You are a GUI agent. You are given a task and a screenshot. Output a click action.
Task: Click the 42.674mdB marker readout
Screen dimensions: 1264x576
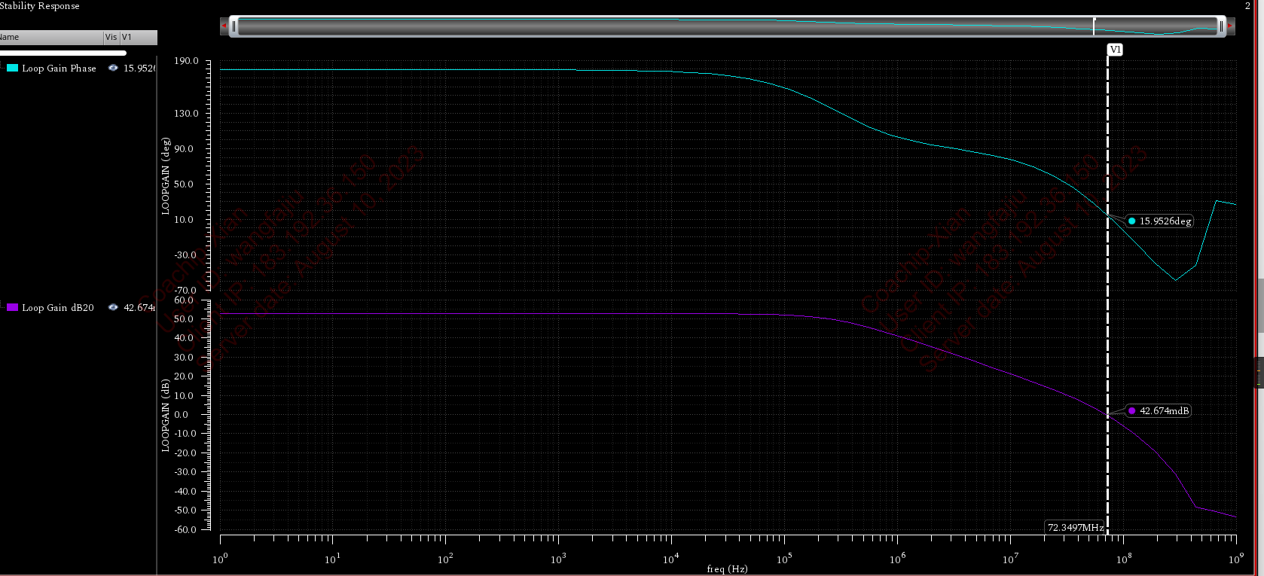pyautogui.click(x=1164, y=411)
